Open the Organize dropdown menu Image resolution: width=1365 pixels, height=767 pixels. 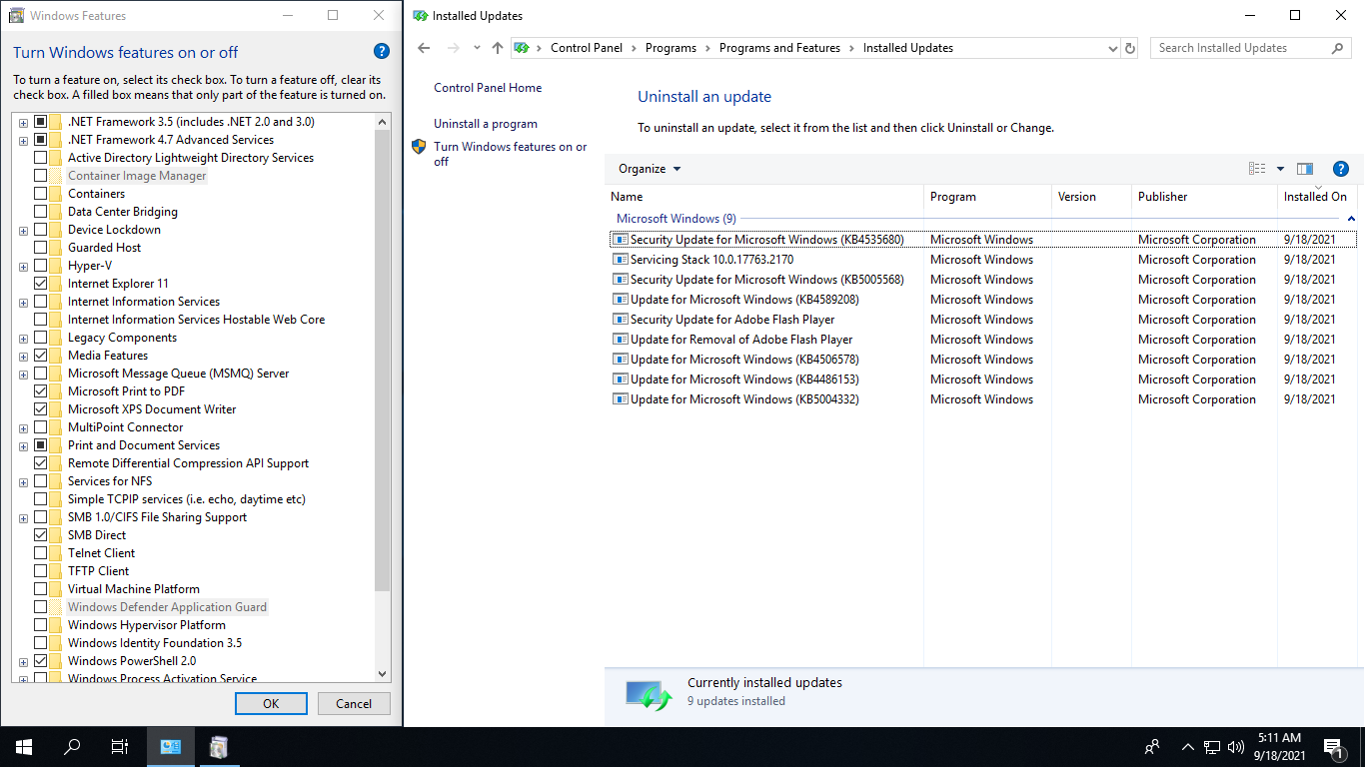pyautogui.click(x=650, y=169)
